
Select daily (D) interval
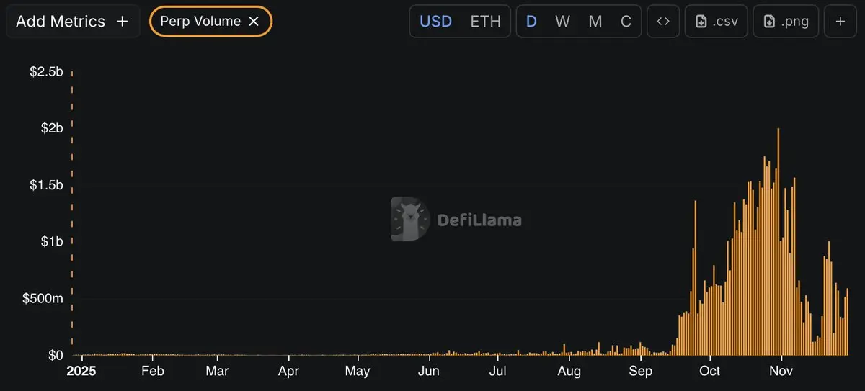pos(531,22)
